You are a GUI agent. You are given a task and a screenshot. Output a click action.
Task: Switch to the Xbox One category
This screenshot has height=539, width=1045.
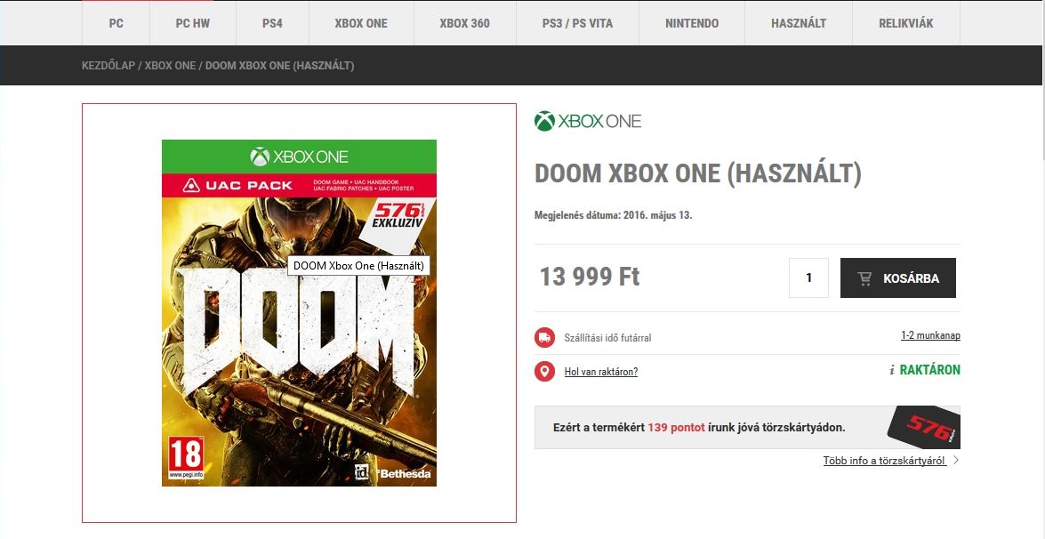pos(361,23)
